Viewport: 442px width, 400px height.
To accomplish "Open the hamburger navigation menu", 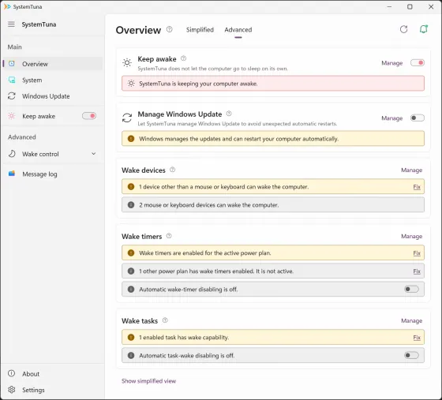I will (11, 24).
